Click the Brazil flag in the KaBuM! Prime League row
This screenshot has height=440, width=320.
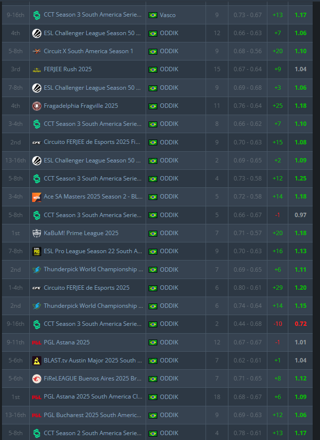click(153, 233)
